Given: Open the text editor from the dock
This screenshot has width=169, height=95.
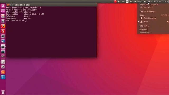Looking at the screenshot, I should click(x=3, y=62).
